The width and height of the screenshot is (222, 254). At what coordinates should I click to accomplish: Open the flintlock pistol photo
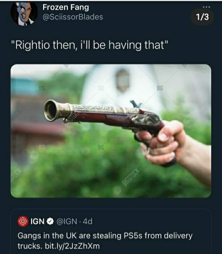[111, 131]
